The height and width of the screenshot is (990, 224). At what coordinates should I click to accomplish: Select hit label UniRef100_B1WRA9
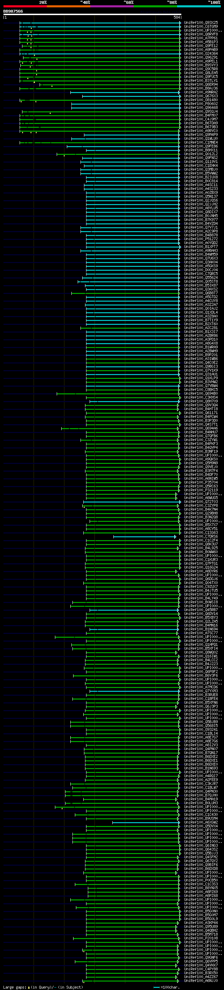coord(201,347)
